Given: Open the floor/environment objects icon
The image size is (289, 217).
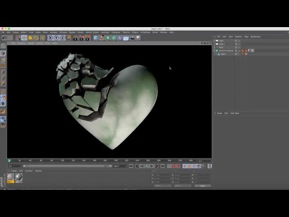Looking at the screenshot, I should pyautogui.click(x=126, y=38).
